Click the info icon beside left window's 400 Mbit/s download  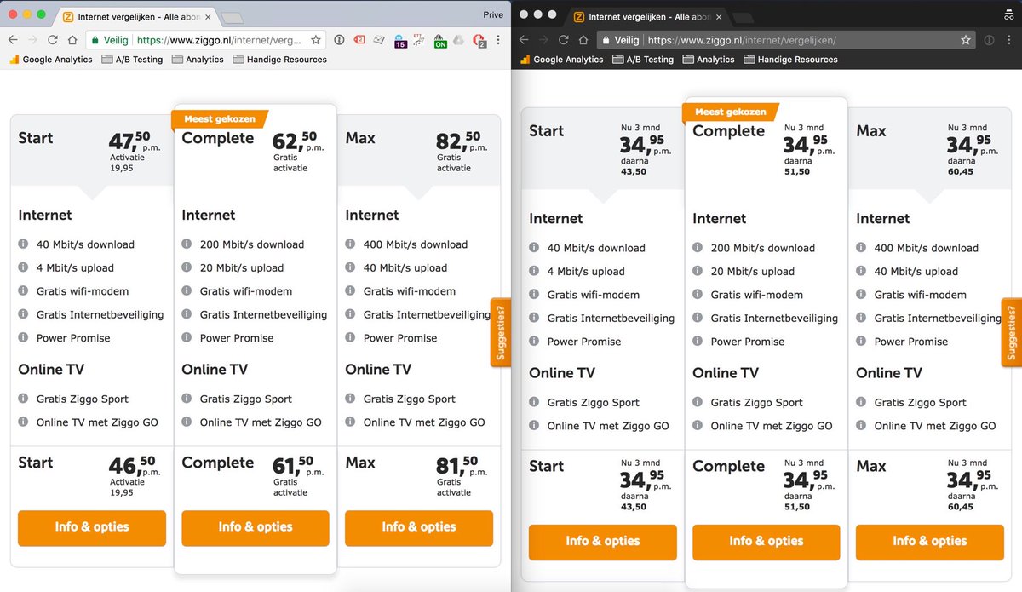point(350,244)
